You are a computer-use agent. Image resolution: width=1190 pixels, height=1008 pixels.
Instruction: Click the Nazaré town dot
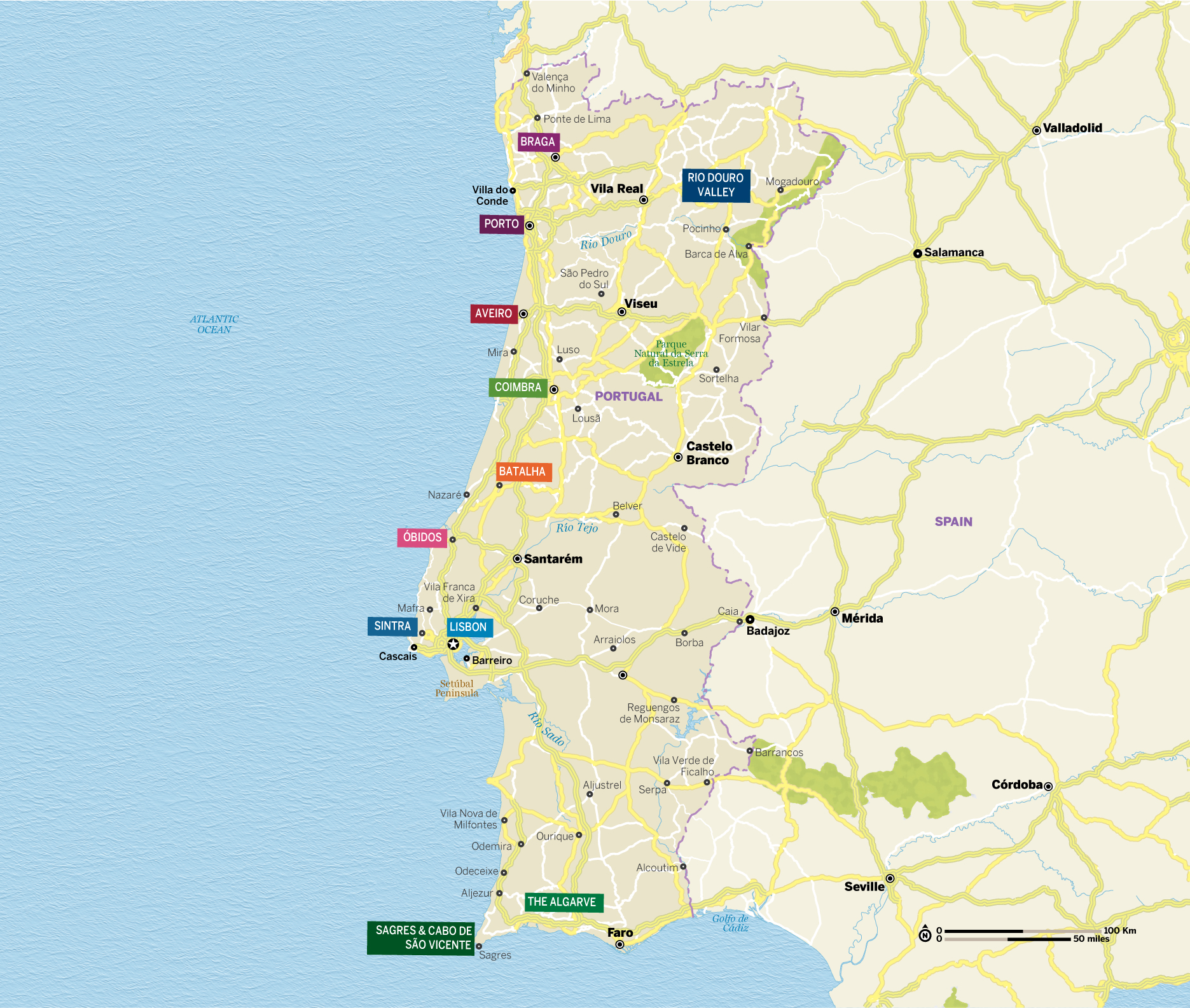(467, 494)
